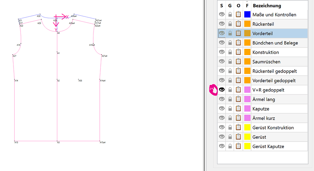Click the clipboard icon for Saumrüschen
Screen dimensions: 314x171
(x=238, y=62)
